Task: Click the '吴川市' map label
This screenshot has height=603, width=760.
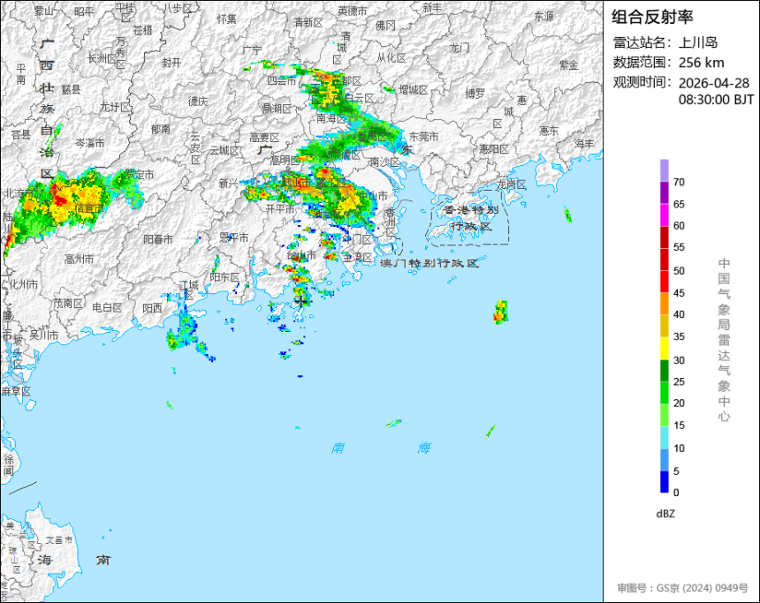Action: (x=43, y=335)
